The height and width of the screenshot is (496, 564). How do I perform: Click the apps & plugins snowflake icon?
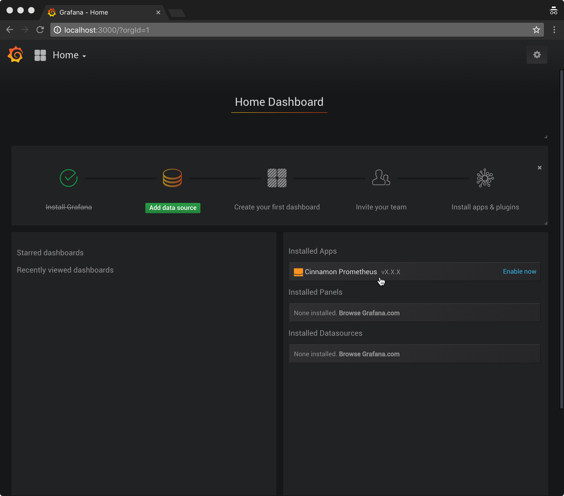[x=485, y=178]
